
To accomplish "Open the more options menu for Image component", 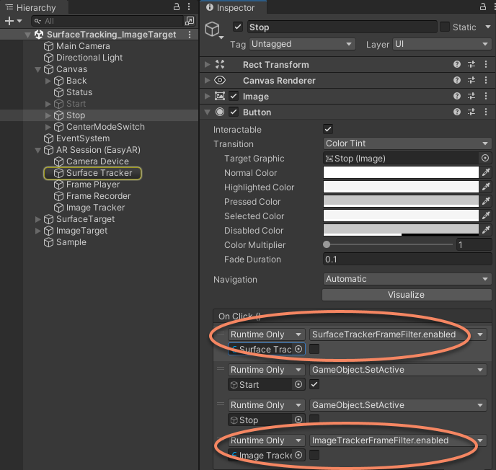I will pyautogui.click(x=486, y=97).
